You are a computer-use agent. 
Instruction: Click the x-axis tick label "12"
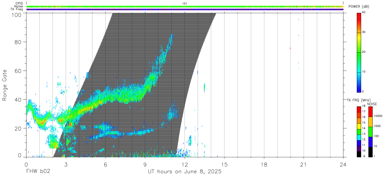[x=185, y=164]
